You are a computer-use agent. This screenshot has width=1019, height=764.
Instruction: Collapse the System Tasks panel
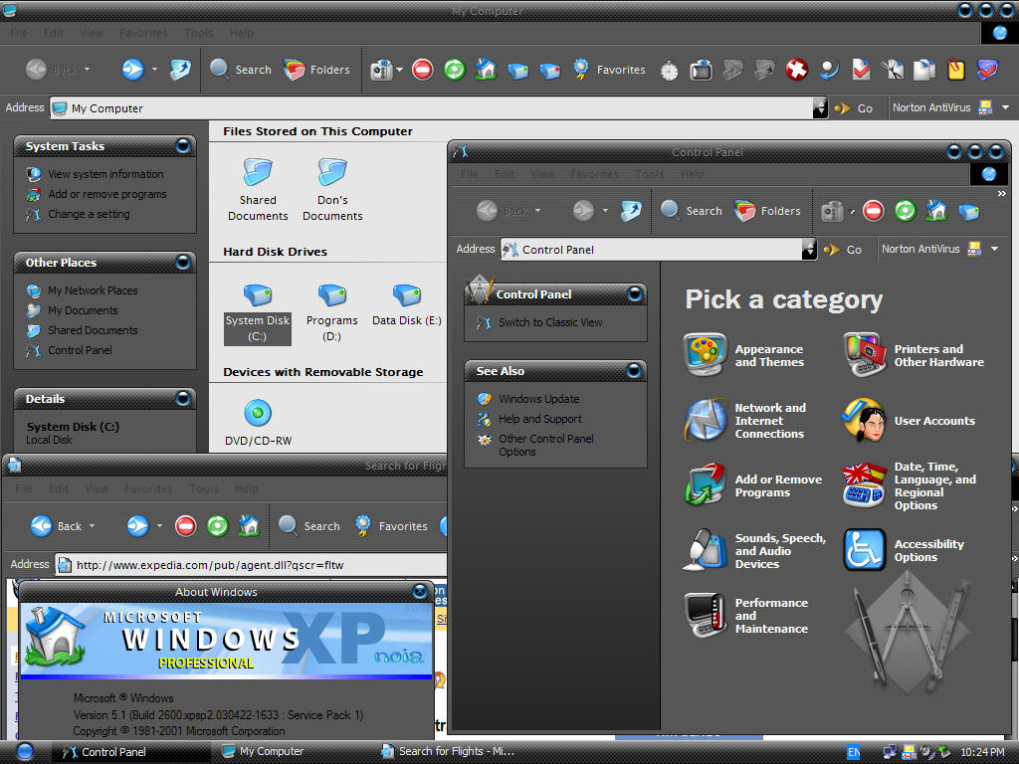pos(183,146)
